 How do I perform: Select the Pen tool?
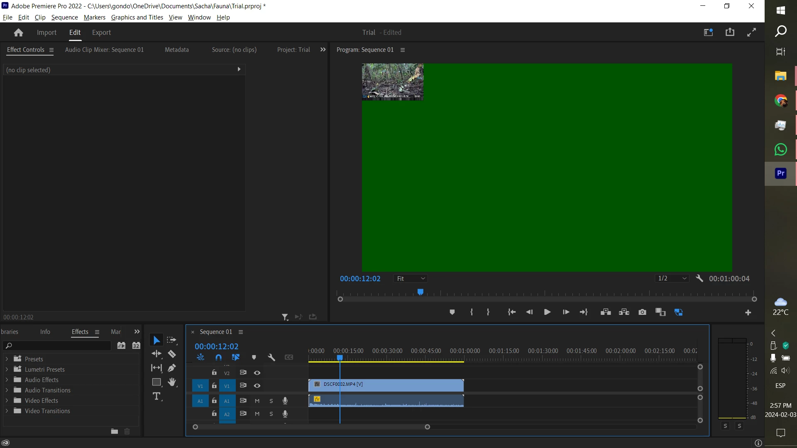coord(171,368)
